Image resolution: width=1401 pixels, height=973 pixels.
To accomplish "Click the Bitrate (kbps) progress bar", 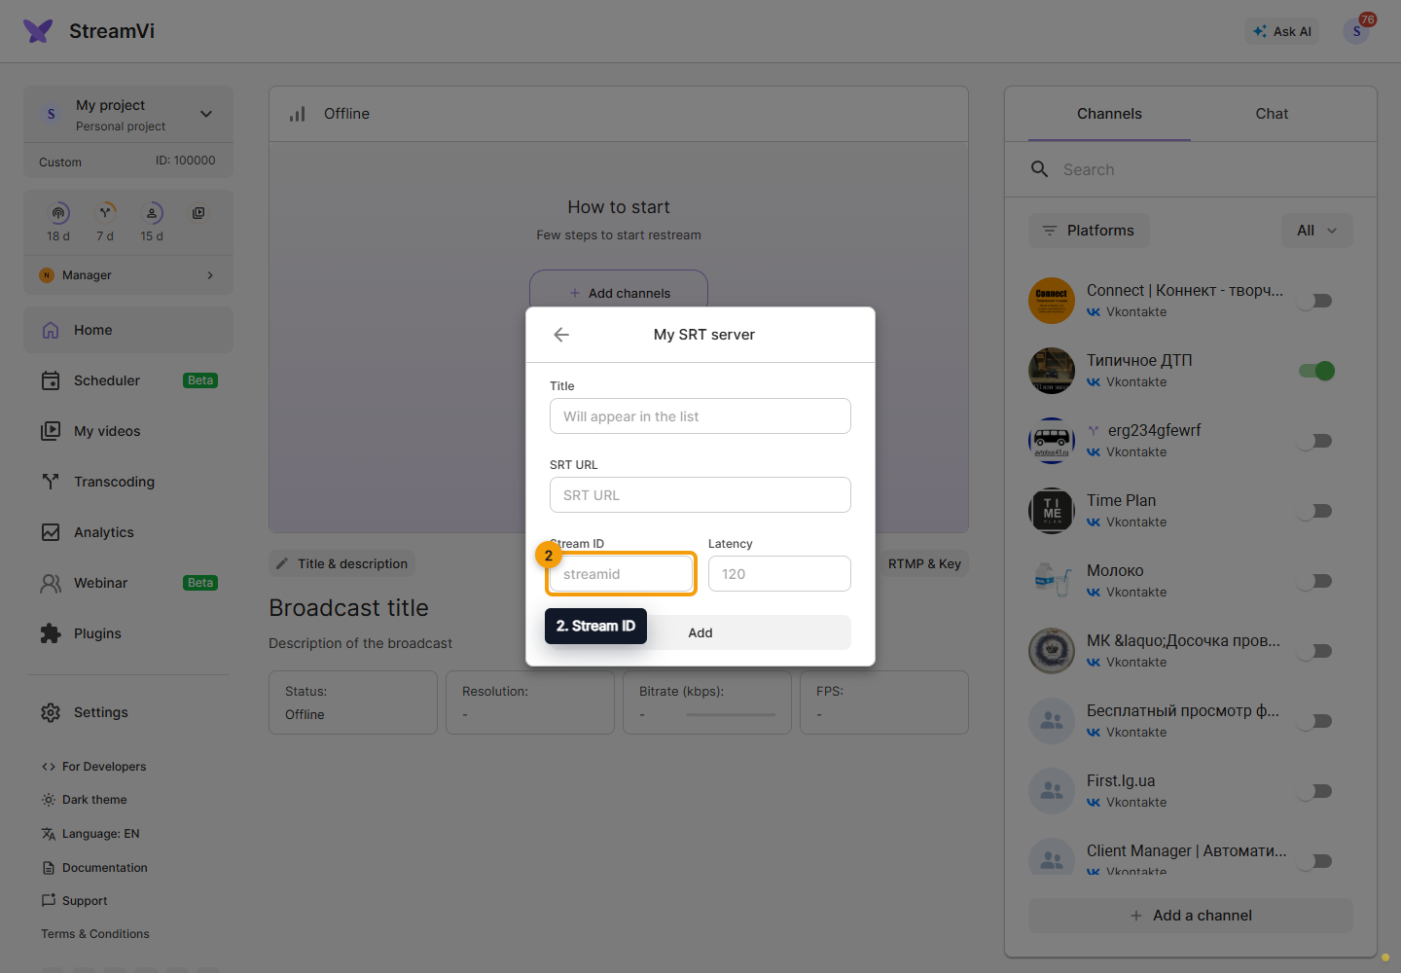I will (731, 715).
